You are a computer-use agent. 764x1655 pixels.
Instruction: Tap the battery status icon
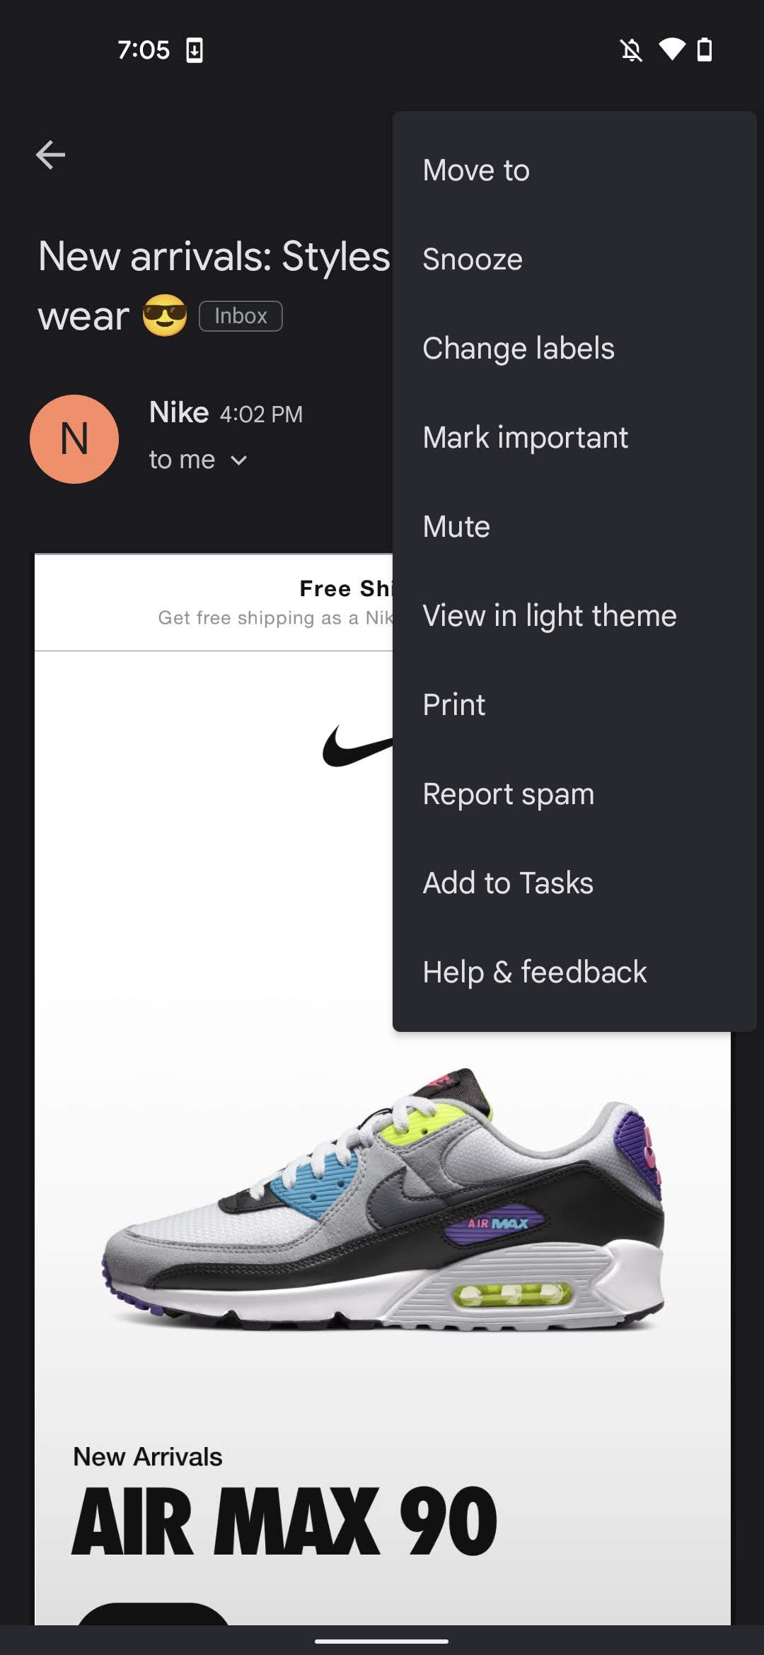[x=705, y=50]
